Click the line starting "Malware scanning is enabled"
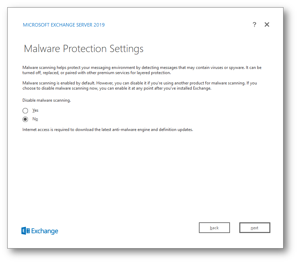This screenshot has height=263, width=298. (140, 83)
